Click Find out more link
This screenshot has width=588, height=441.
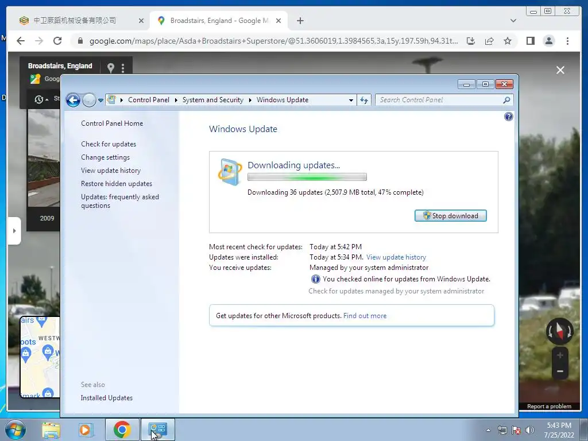coord(365,316)
